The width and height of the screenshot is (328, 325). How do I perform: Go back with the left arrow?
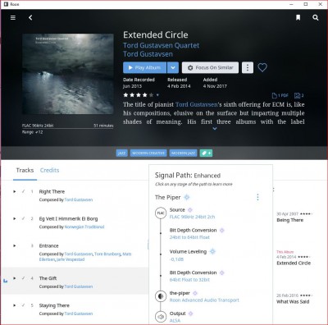pyautogui.click(x=30, y=18)
